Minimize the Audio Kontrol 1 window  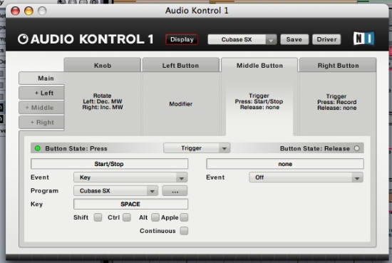[29, 11]
